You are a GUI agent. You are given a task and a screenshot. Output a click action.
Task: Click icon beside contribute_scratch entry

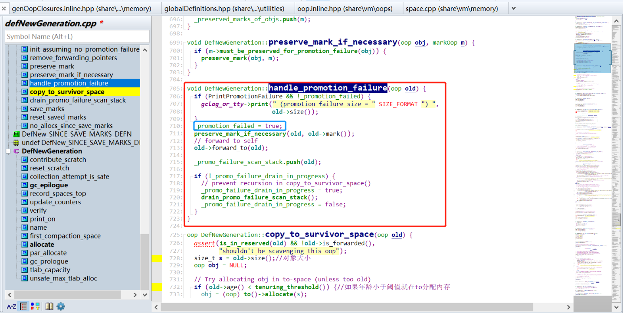click(x=25, y=160)
